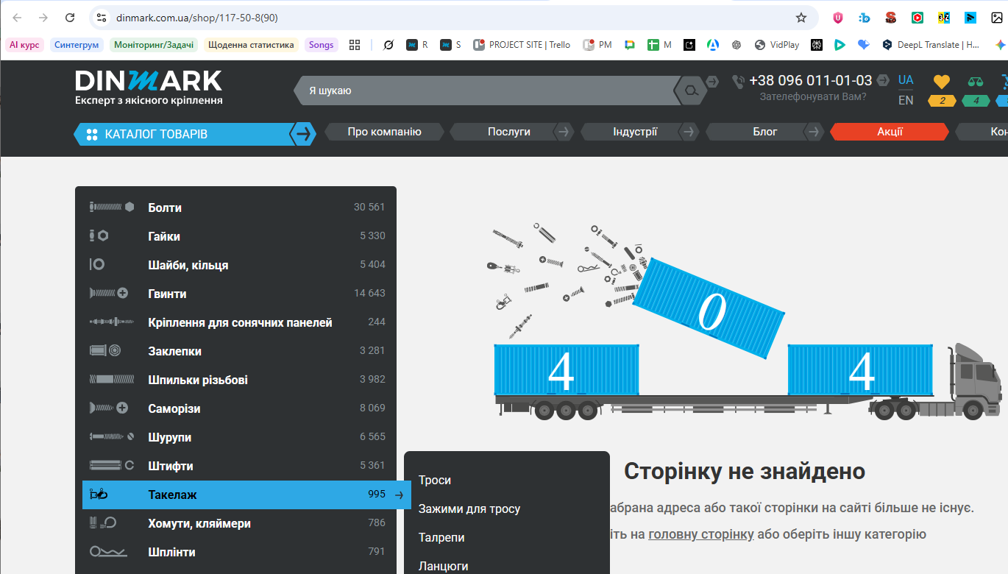Open the compare scales icon
Image resolution: width=1008 pixels, height=574 pixels.
tap(976, 82)
